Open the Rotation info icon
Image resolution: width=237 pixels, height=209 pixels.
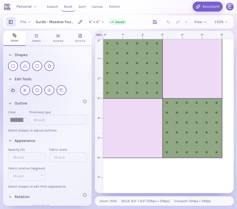85,195
